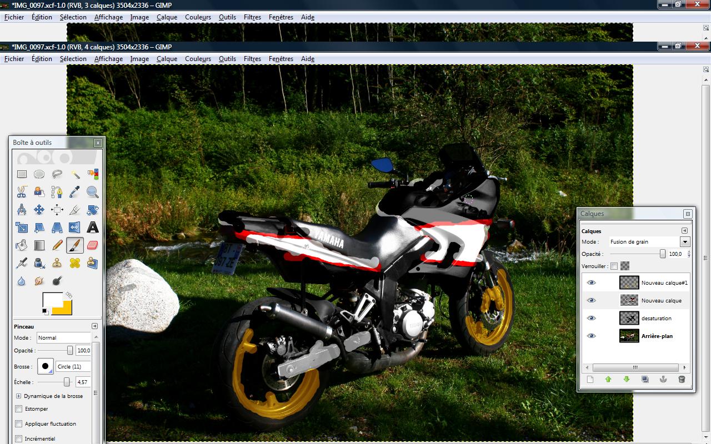Select the Rectangle Select tool

(x=22, y=174)
